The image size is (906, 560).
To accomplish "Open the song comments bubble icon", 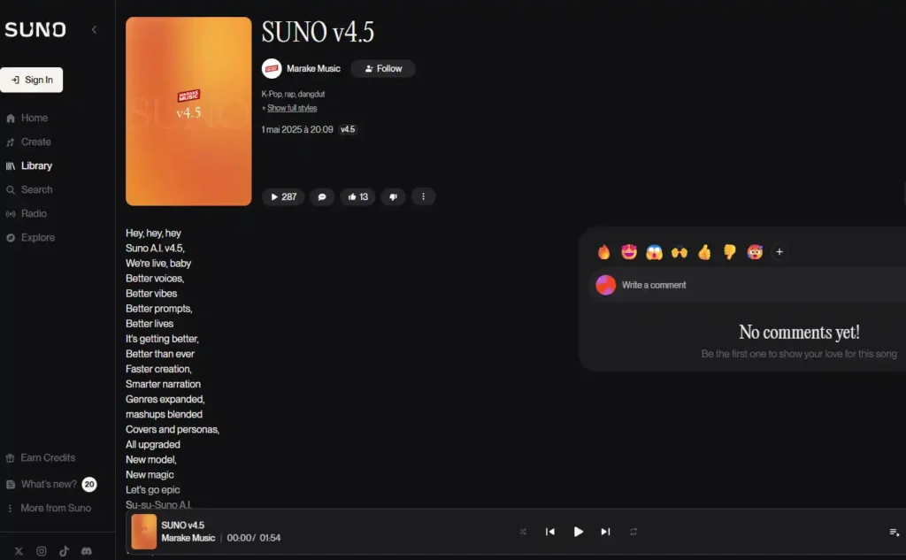I will click(322, 196).
